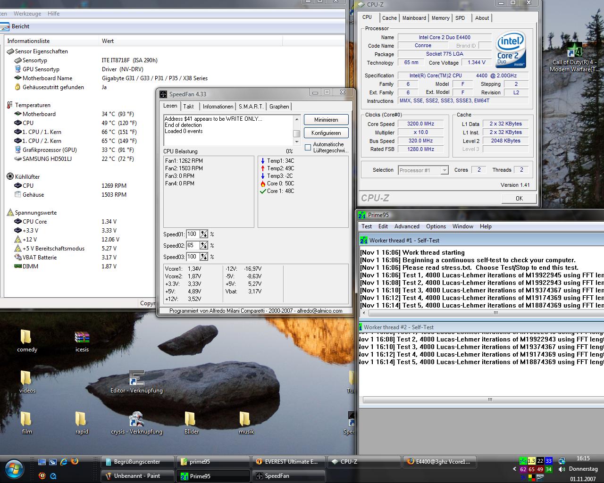Click the SpeedFan log vertical scrollbar

[296, 130]
